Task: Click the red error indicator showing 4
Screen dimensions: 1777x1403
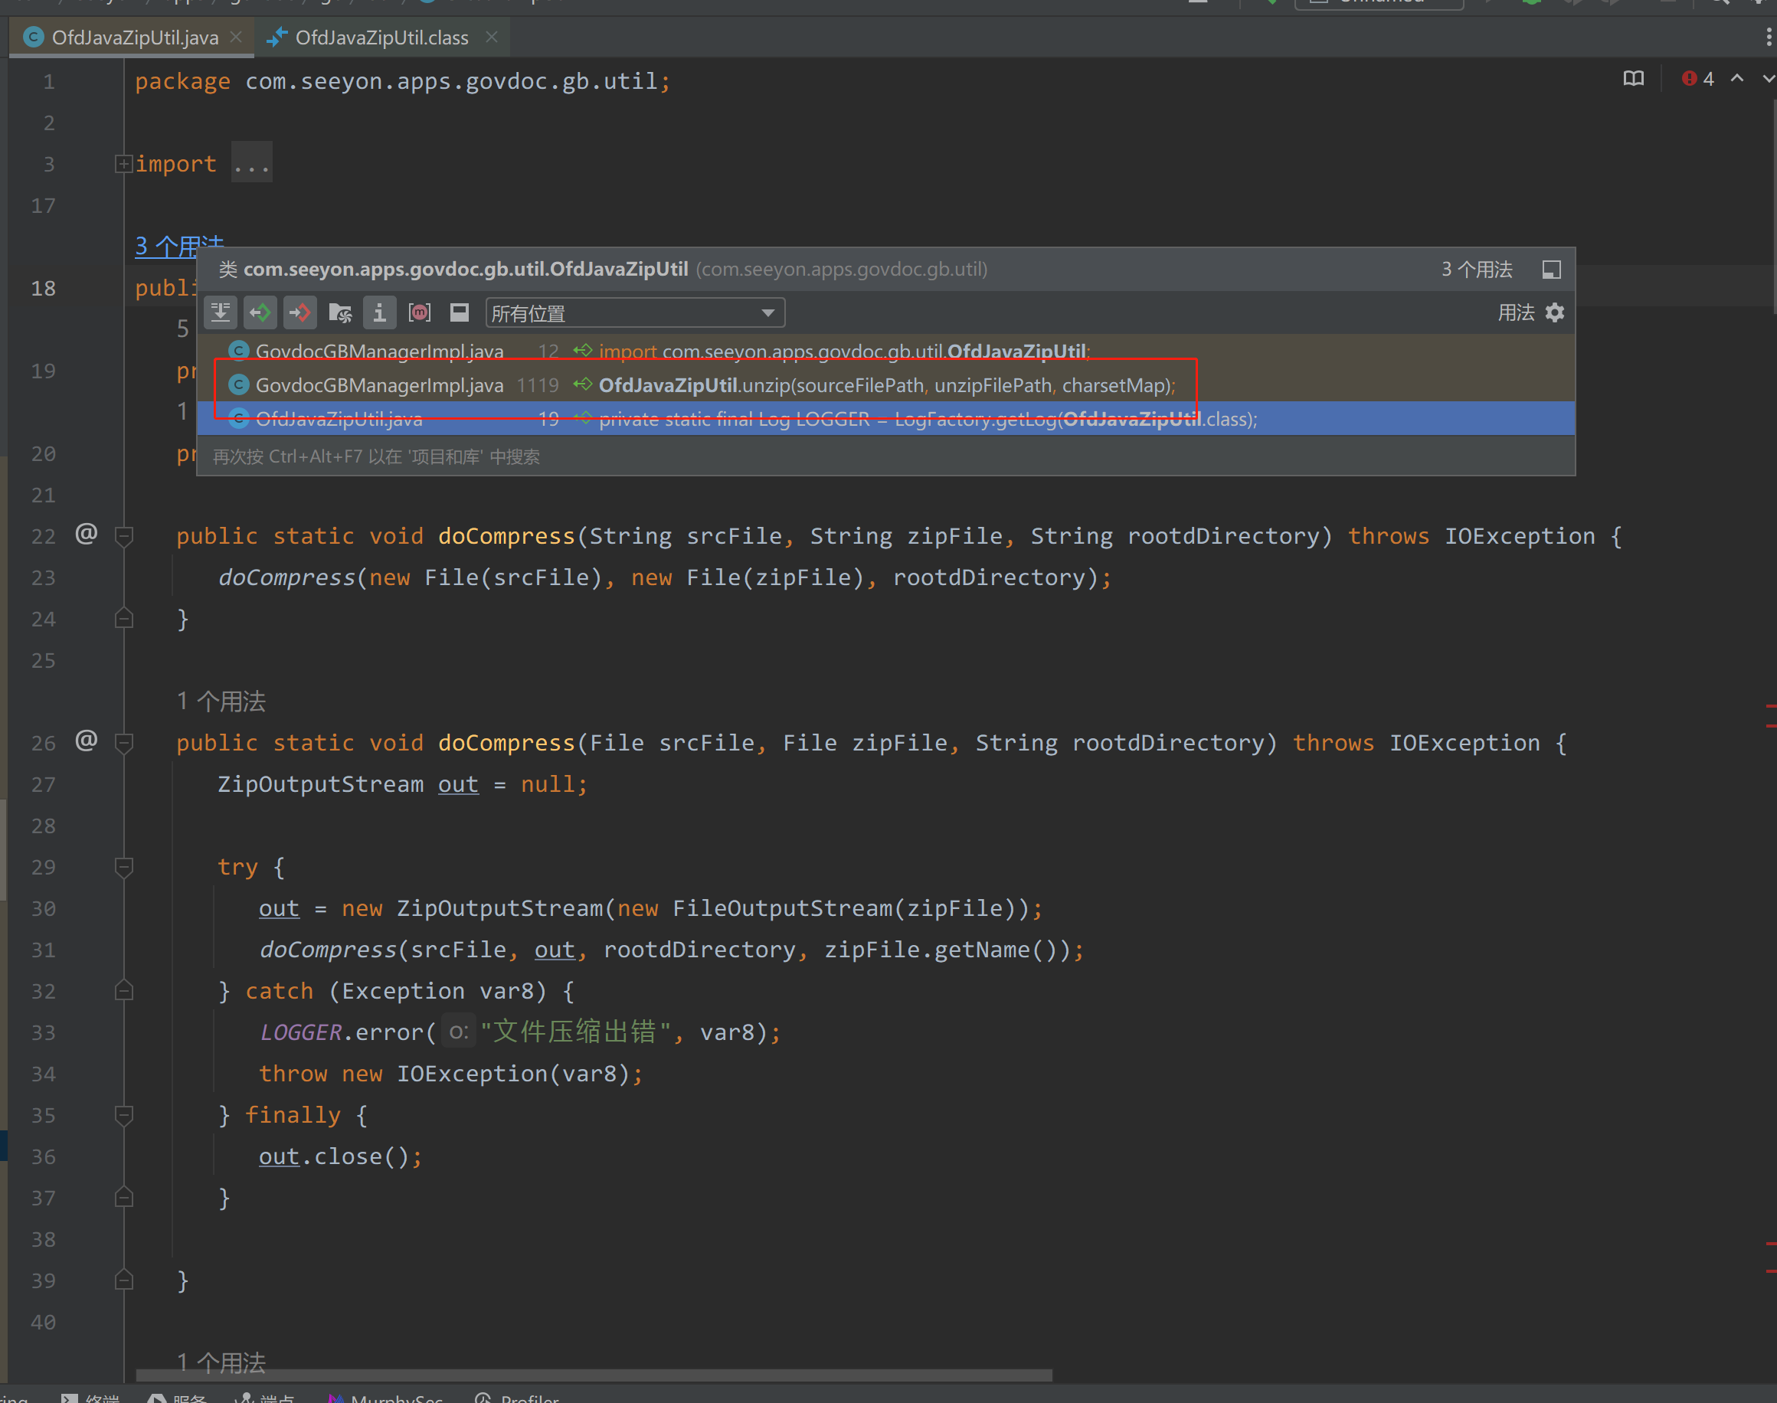Action: point(1697,79)
